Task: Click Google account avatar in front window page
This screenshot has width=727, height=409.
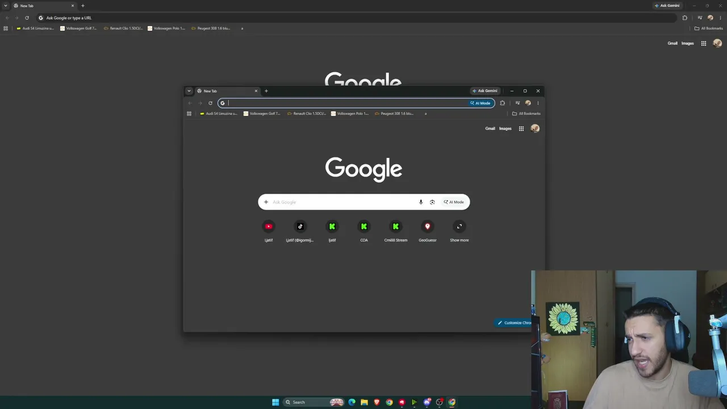Action: (535, 128)
